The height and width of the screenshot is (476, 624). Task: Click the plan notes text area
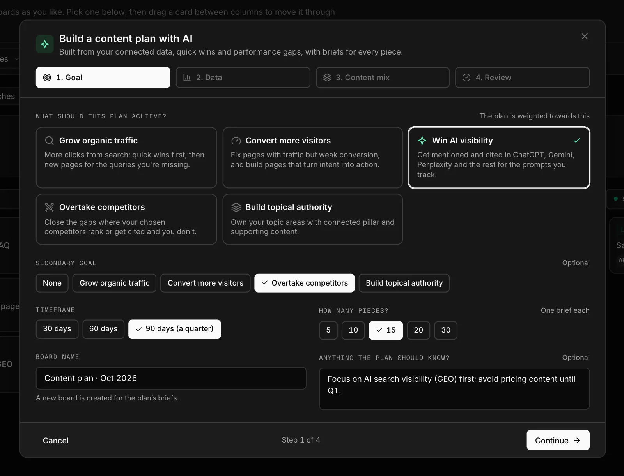[x=454, y=389]
